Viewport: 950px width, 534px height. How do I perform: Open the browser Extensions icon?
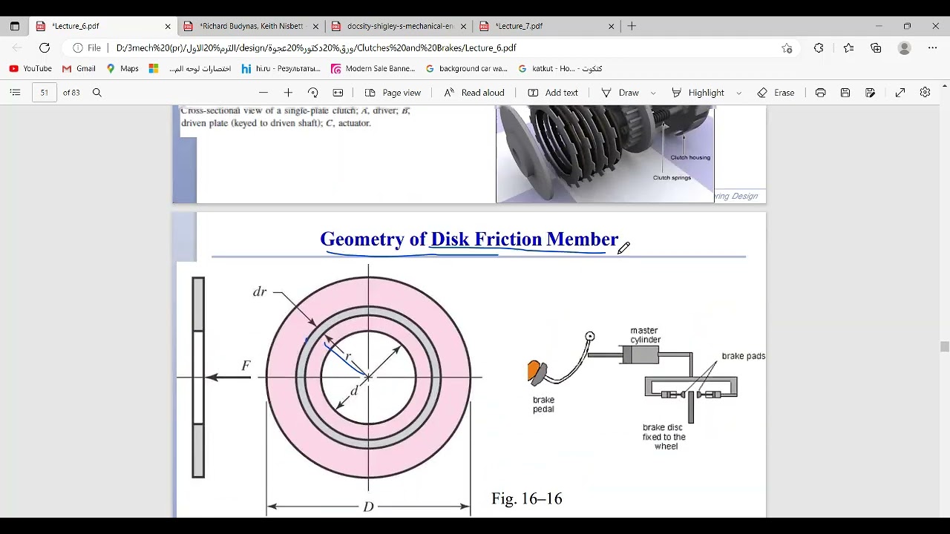[819, 47]
